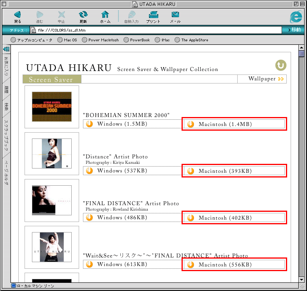
Task: Click the window zoom box
Action: 296,4
